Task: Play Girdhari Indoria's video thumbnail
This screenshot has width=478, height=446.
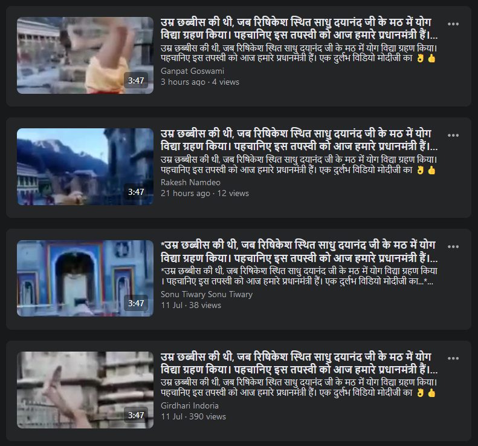Action: pos(85,390)
